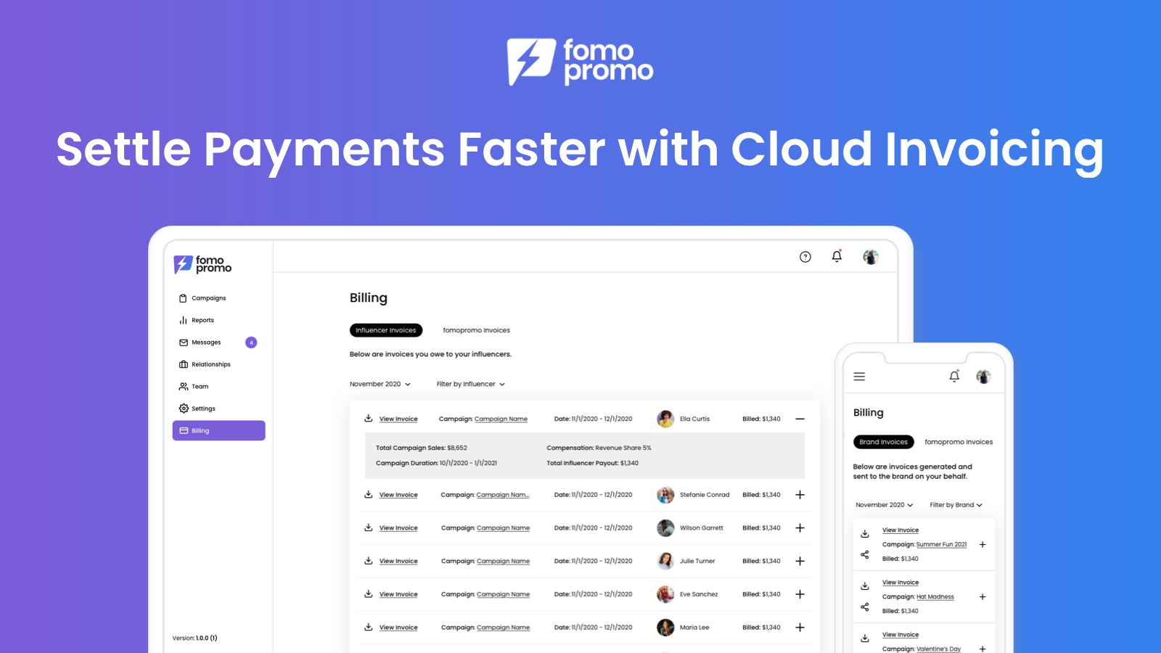Click View Invoice for Wilson Garrett

tap(398, 528)
